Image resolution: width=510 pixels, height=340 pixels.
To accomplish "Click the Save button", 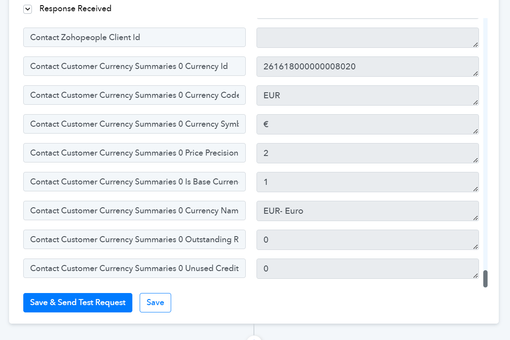I will tap(155, 303).
